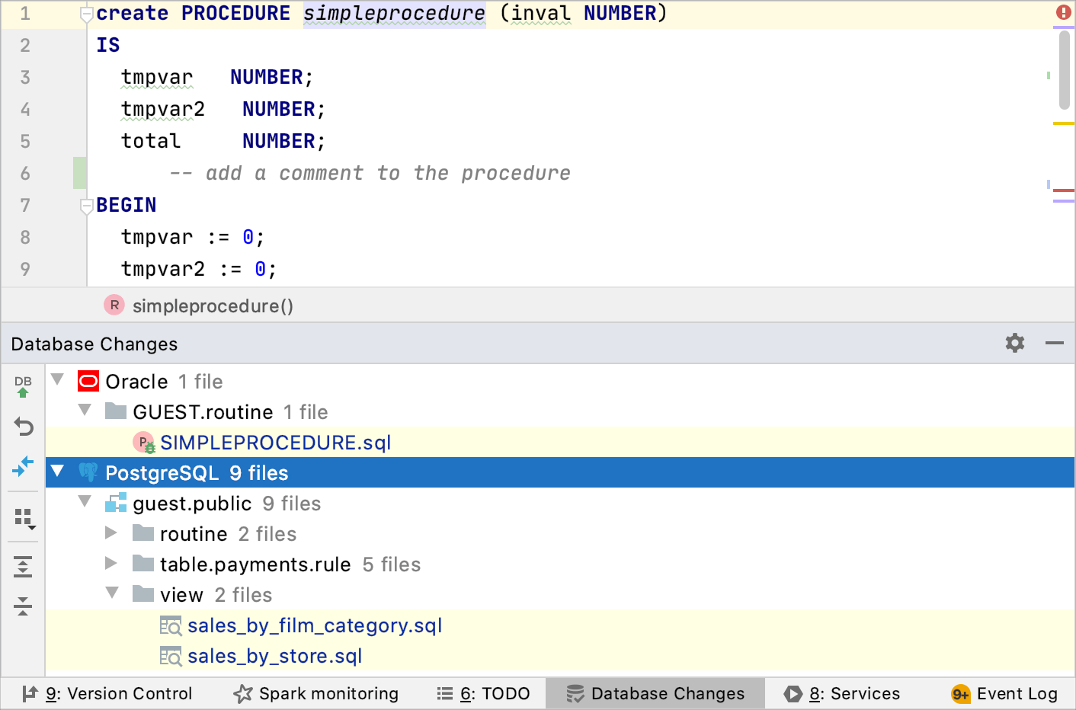Open SIMPLEPROCEDURE.sql from the changes list

tap(274, 442)
